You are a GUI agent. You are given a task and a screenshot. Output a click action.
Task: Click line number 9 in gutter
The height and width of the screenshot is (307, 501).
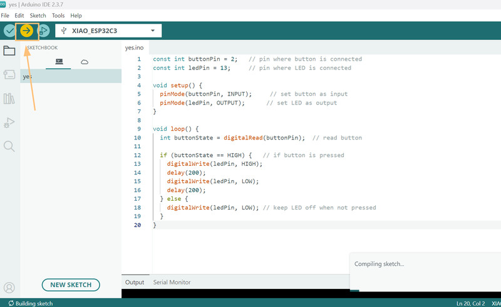(x=139, y=129)
